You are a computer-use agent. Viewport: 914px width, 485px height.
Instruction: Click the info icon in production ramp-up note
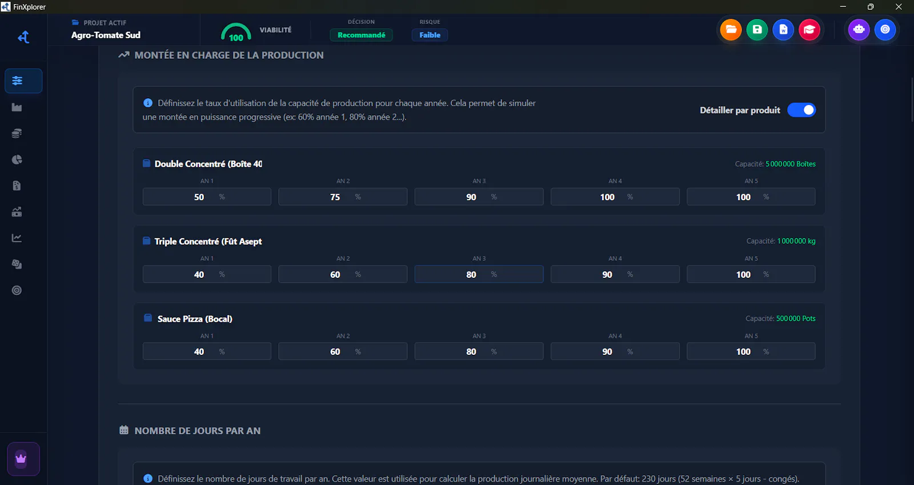[x=148, y=103]
